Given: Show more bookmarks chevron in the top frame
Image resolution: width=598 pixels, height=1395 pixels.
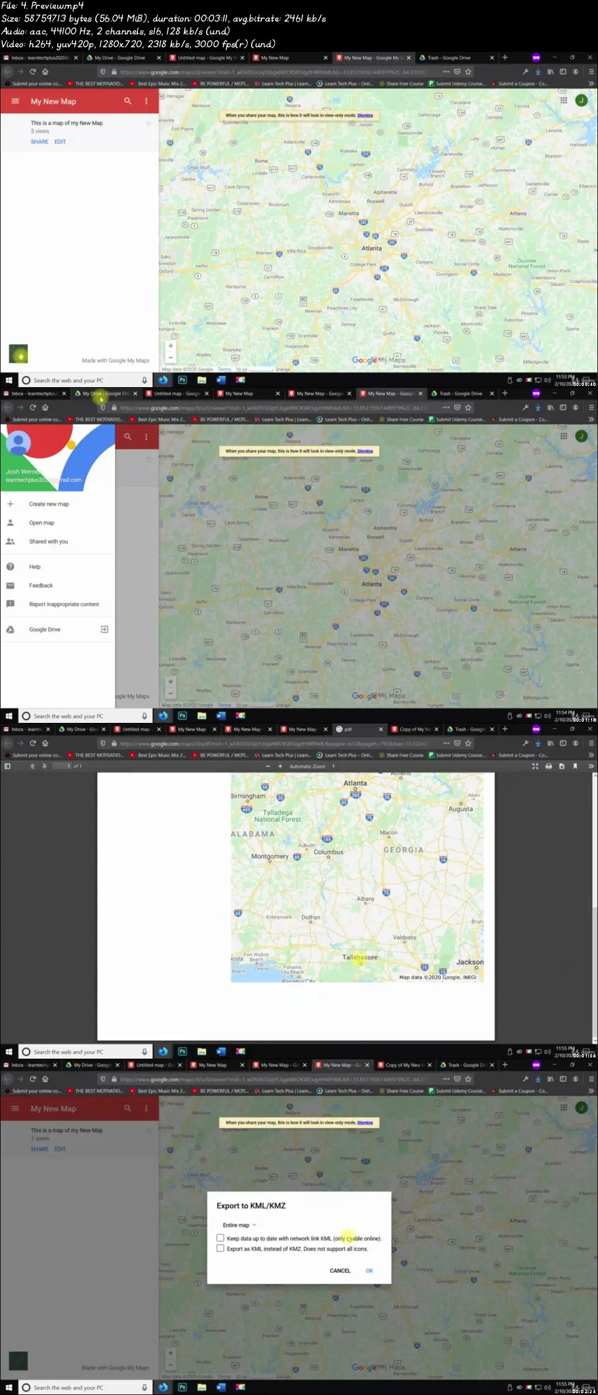Looking at the screenshot, I should tap(591, 84).
